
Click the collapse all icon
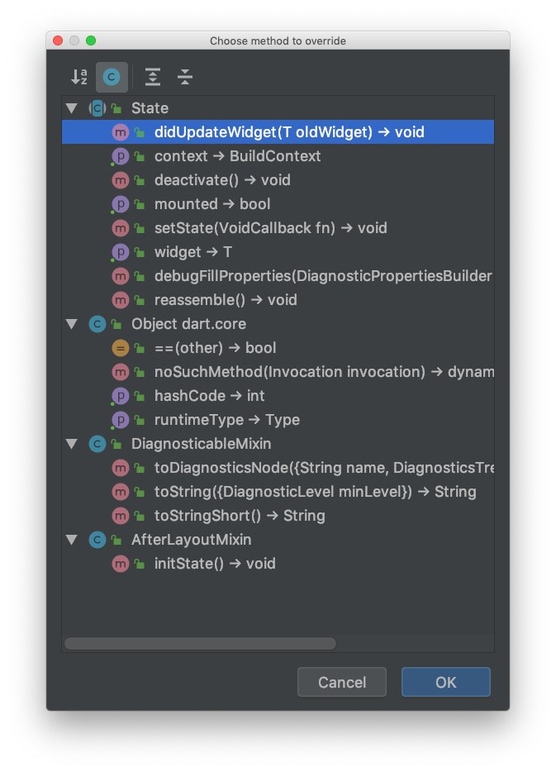click(x=185, y=77)
